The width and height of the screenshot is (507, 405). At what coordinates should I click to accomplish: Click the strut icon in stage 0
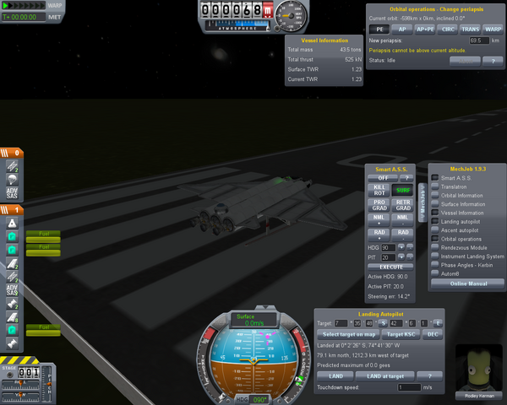coord(12,166)
